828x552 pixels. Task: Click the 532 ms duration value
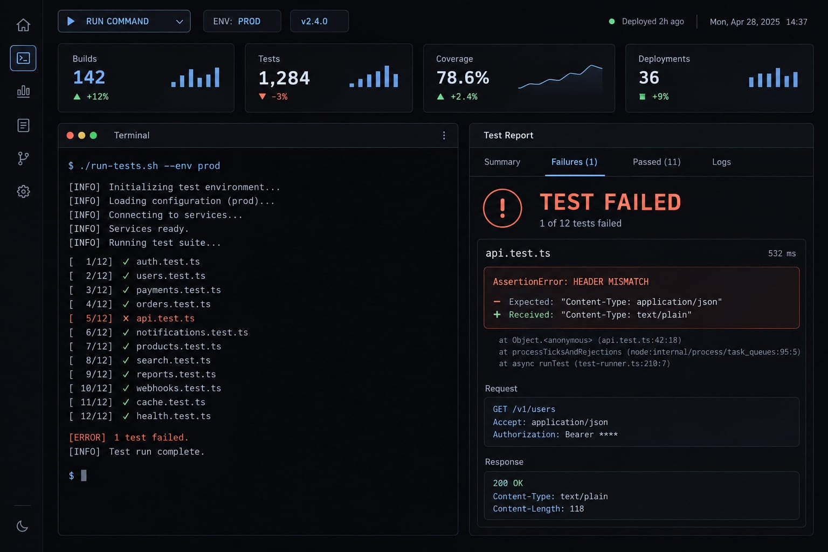tap(782, 253)
